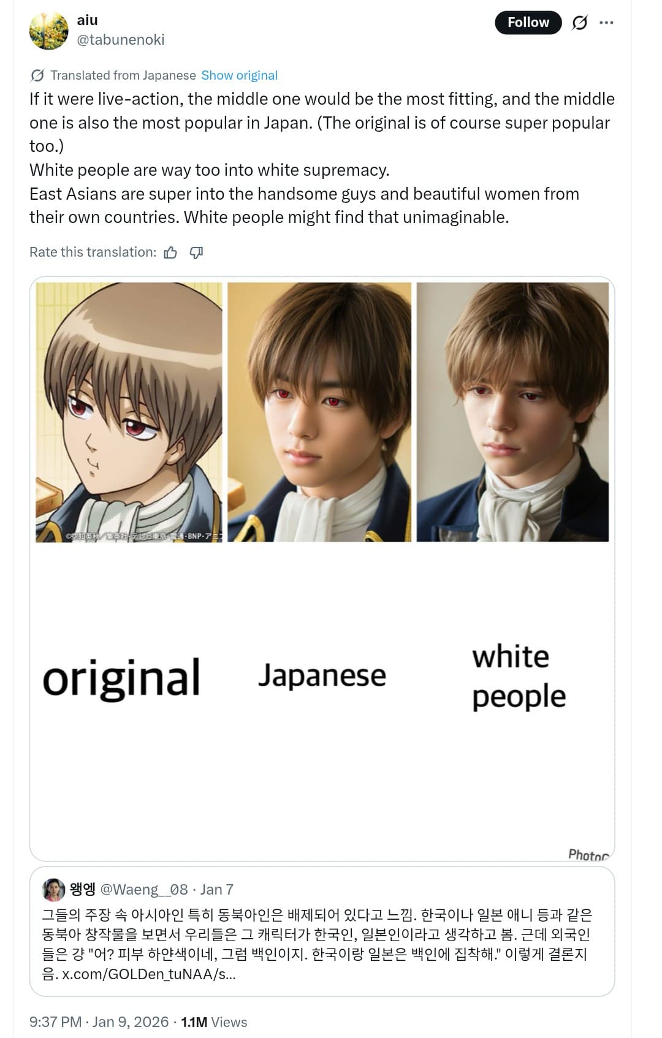Click the Grok icon beside Follow
The height and width of the screenshot is (1038, 662).
click(x=579, y=23)
